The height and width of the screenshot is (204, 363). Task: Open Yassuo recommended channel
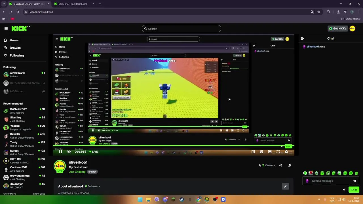point(24,127)
